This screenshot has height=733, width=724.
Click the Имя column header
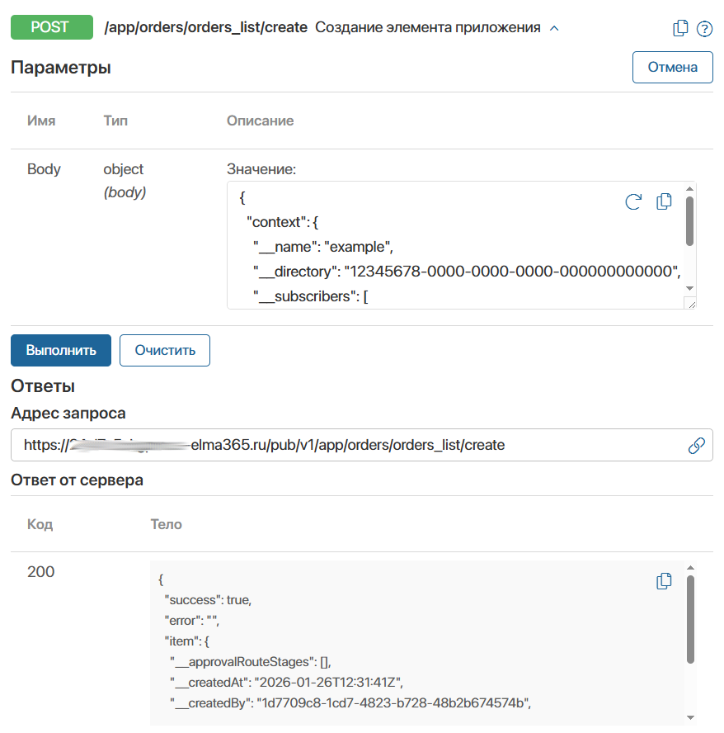pyautogui.click(x=41, y=121)
